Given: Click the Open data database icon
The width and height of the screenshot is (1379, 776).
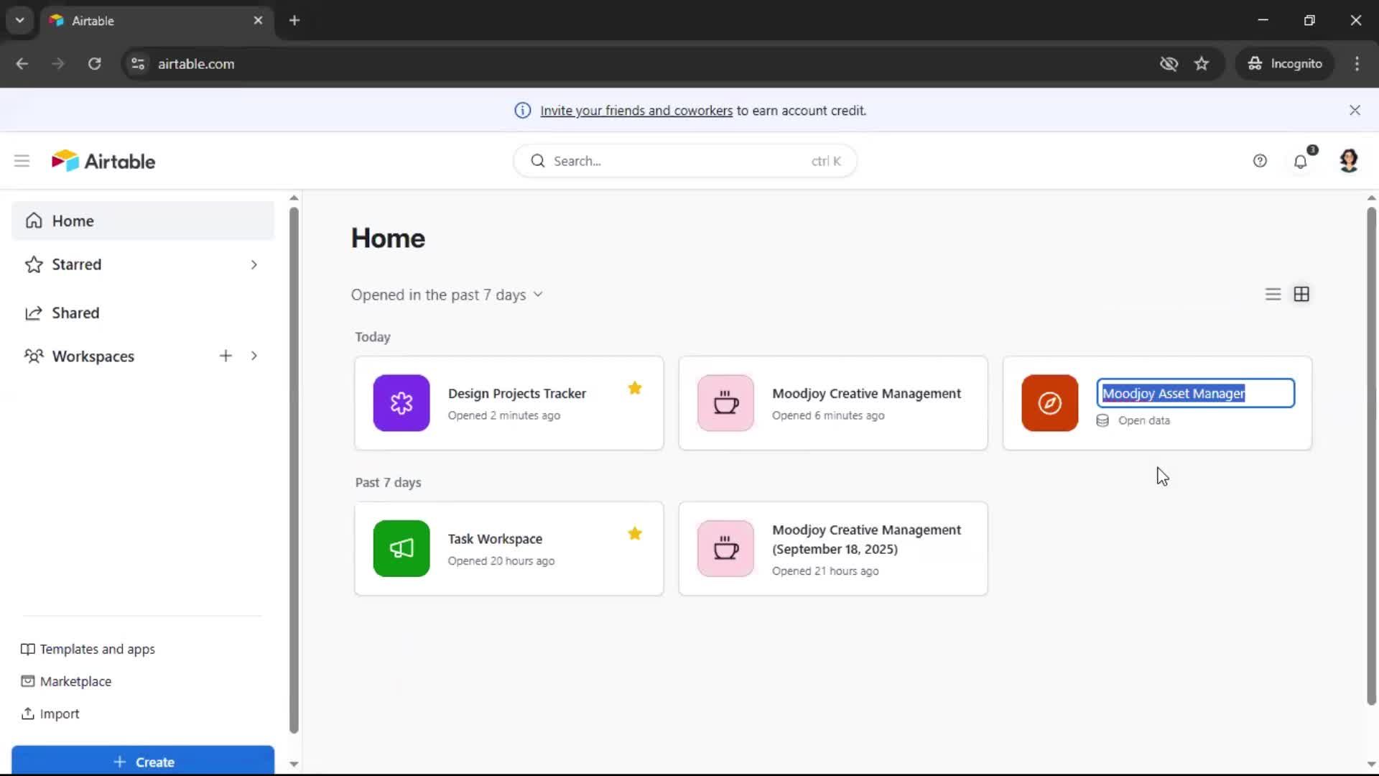Looking at the screenshot, I should [x=1102, y=420].
